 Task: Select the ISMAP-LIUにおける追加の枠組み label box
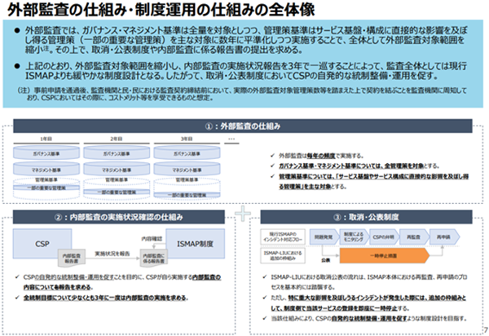coord(283,255)
